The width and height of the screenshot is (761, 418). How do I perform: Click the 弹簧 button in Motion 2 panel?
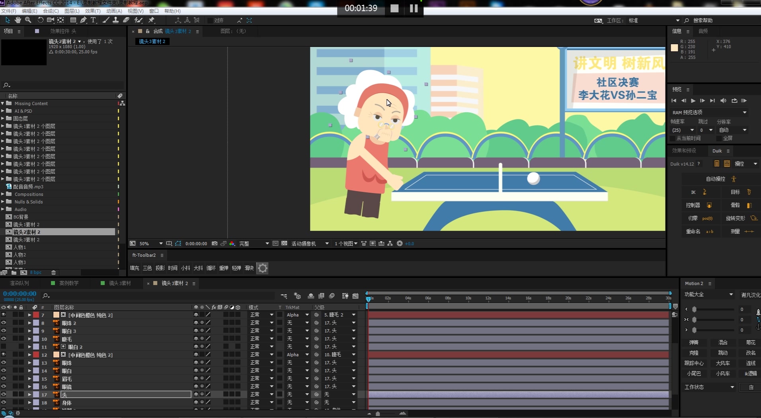(694, 342)
